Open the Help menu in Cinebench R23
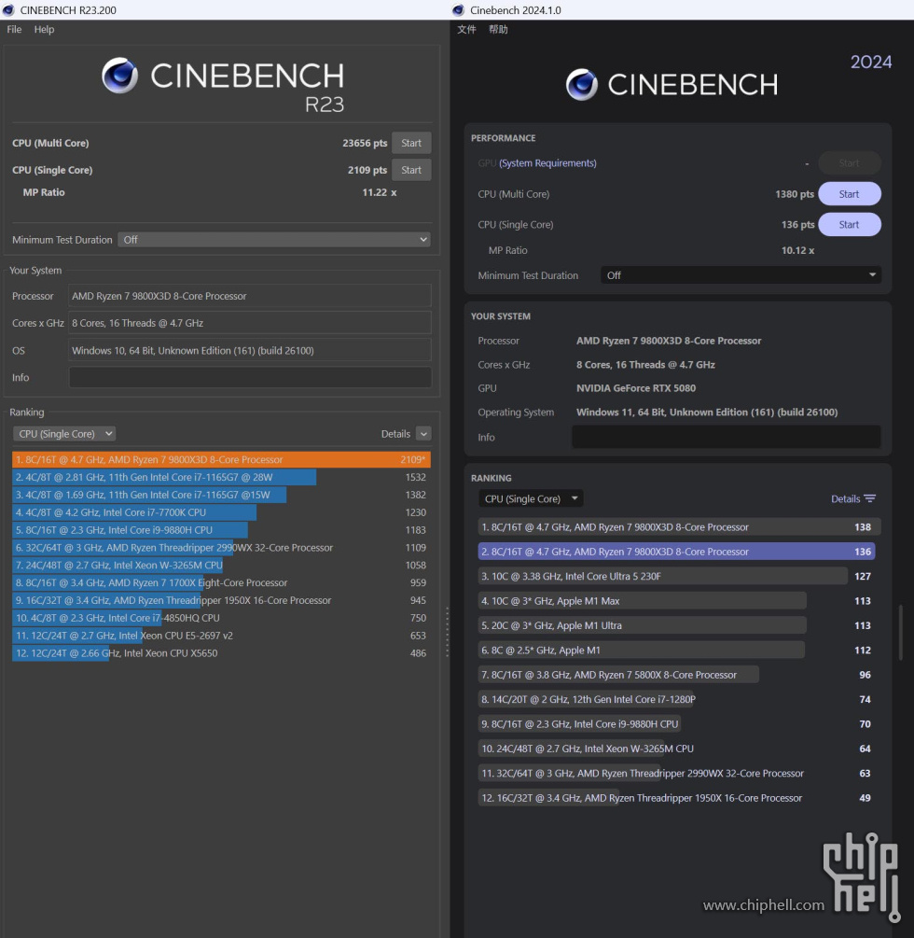This screenshot has height=938, width=914. click(44, 30)
